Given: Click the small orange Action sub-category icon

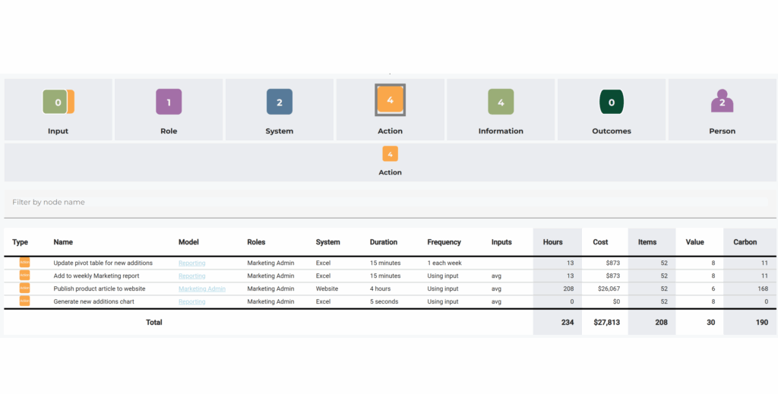Looking at the screenshot, I should point(390,154).
